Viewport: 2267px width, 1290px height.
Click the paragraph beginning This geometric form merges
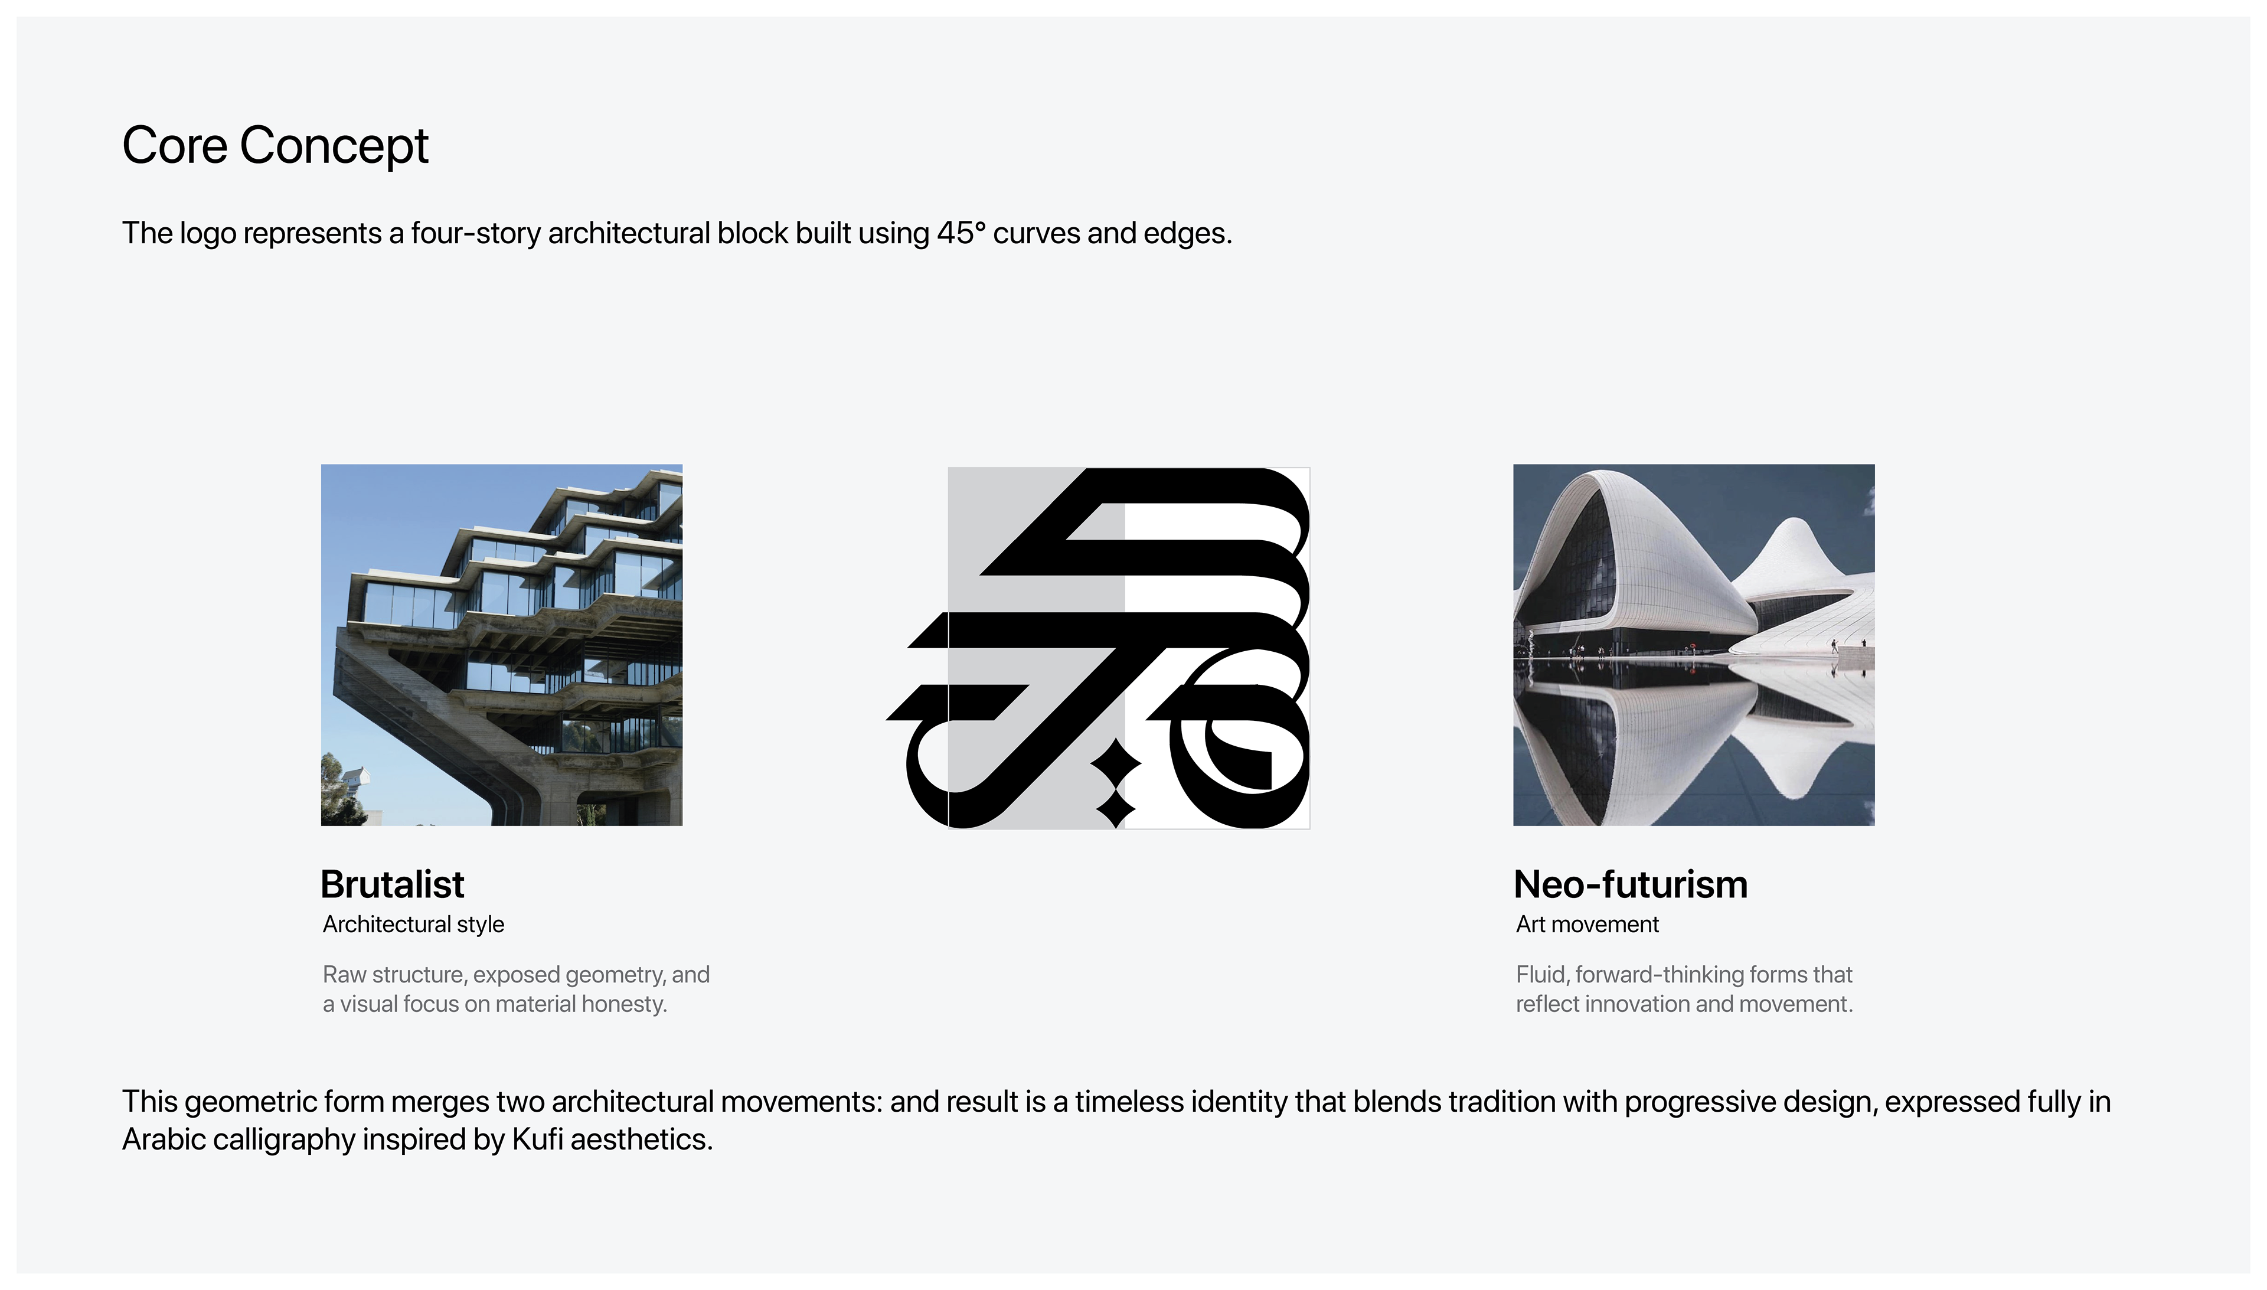(x=1116, y=1120)
